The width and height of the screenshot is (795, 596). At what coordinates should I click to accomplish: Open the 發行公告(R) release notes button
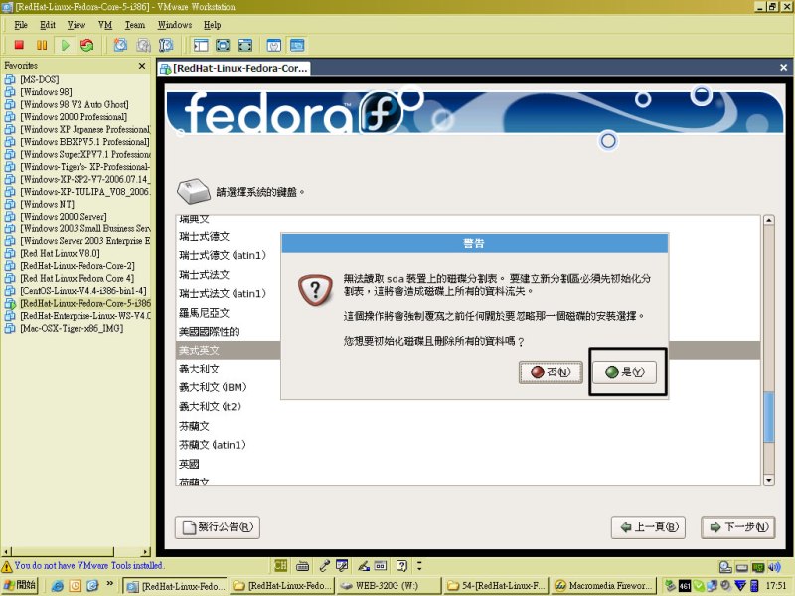[x=218, y=527]
